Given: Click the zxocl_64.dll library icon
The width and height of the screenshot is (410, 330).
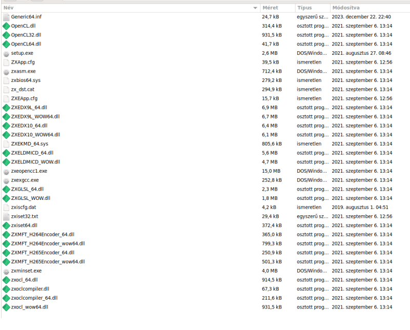Looking at the screenshot, I should (x=6, y=280).
